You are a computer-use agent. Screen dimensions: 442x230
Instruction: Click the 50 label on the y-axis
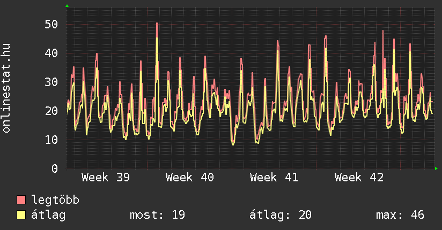pos(50,24)
